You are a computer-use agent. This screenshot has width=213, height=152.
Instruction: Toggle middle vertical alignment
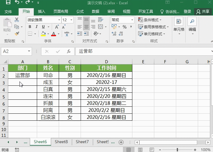(86, 20)
